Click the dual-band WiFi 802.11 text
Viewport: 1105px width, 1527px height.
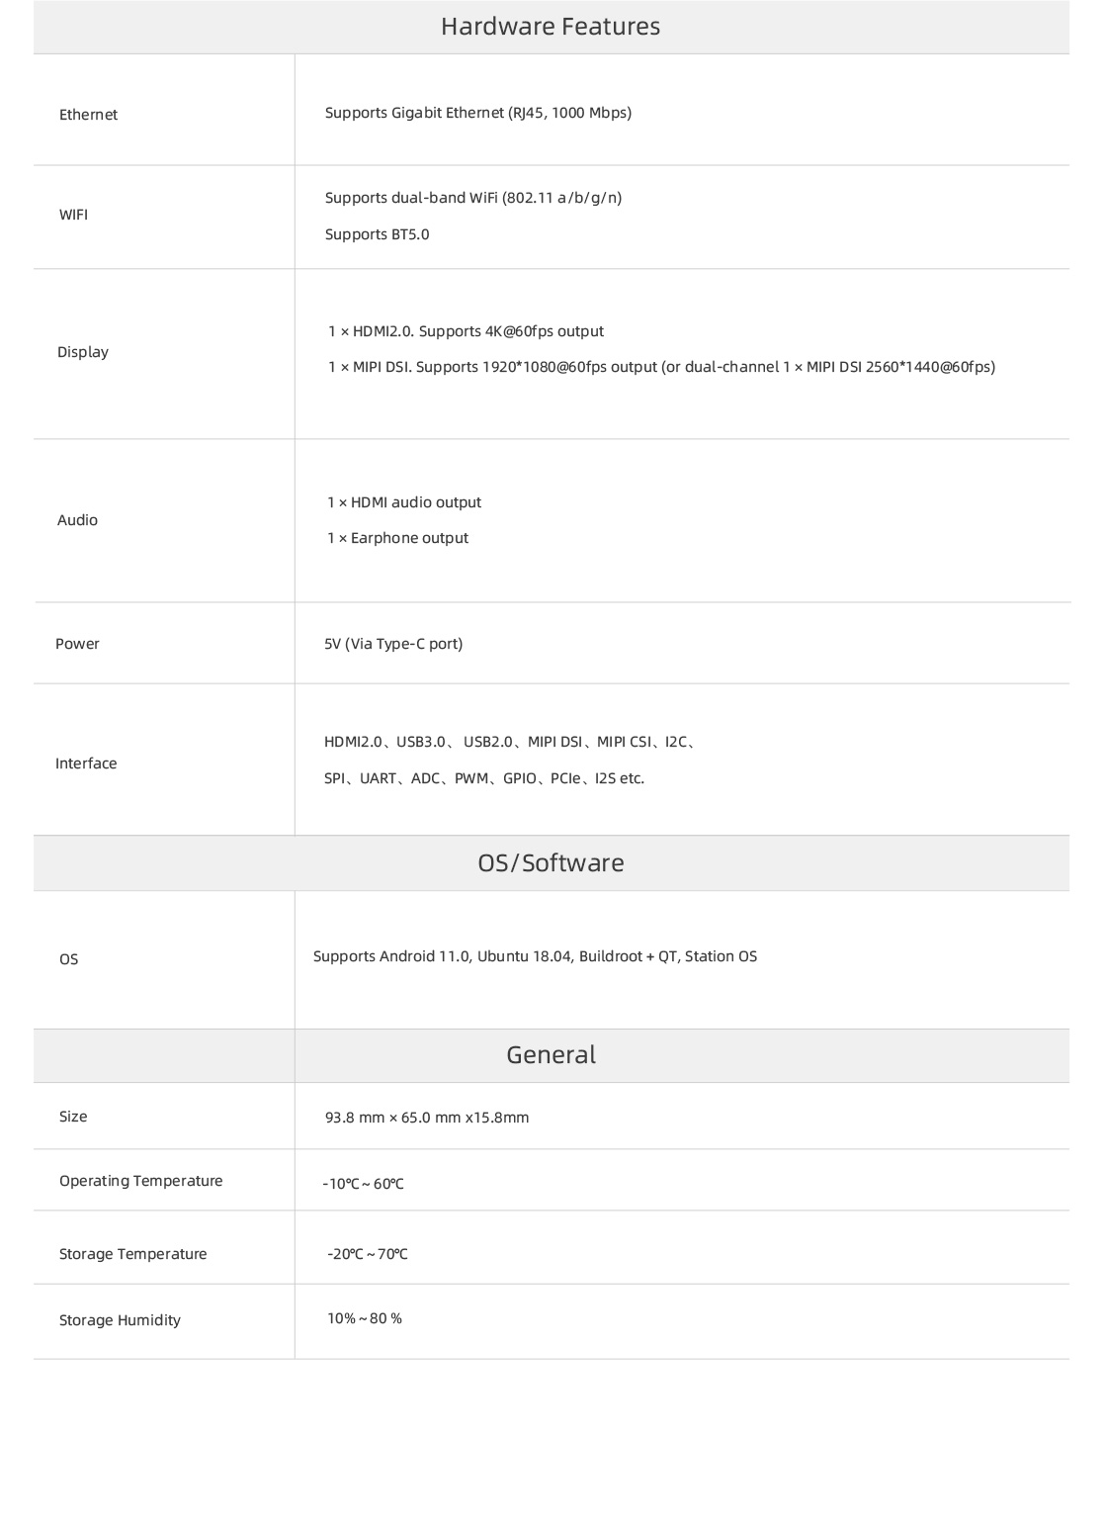(x=473, y=198)
